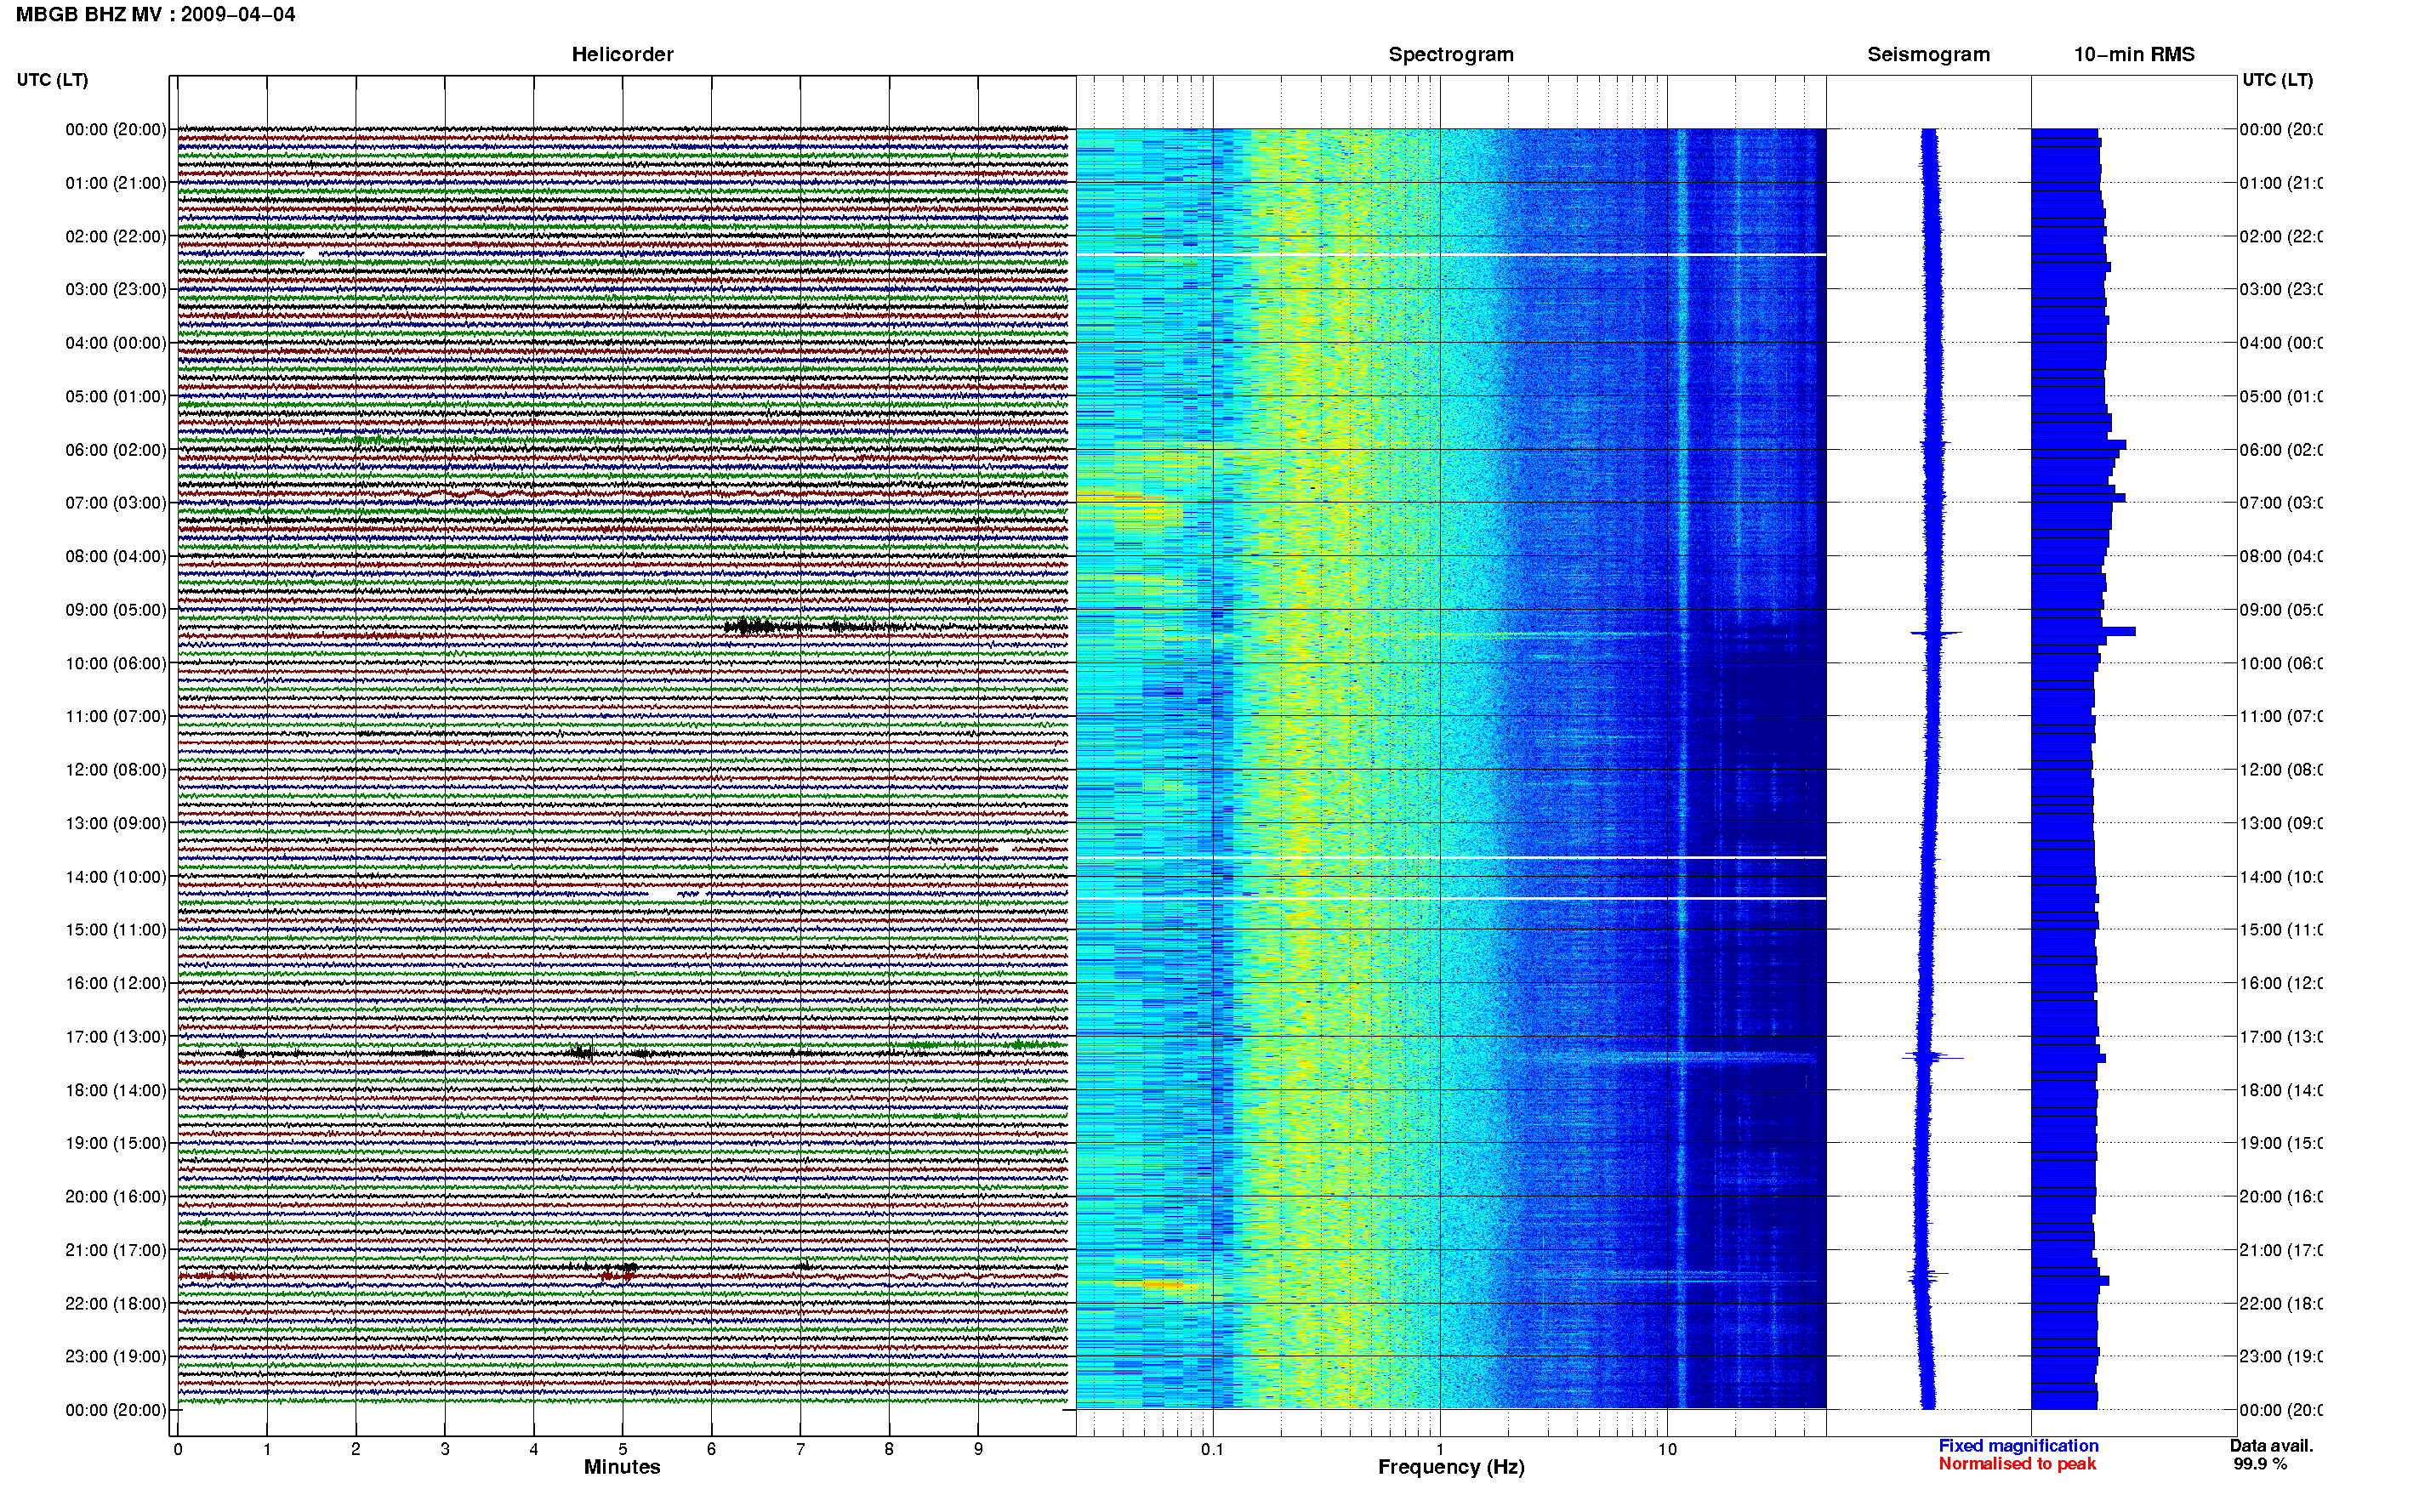Click the '8' tick on the Minutes axis
The height and width of the screenshot is (1512, 2419).
(889, 1449)
